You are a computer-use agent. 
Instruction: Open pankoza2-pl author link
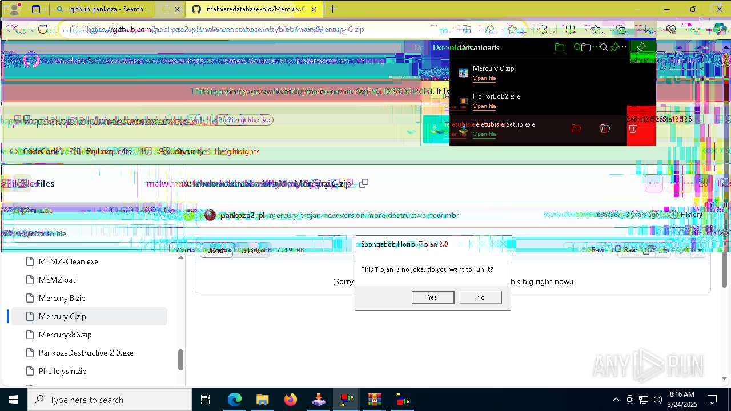(243, 215)
